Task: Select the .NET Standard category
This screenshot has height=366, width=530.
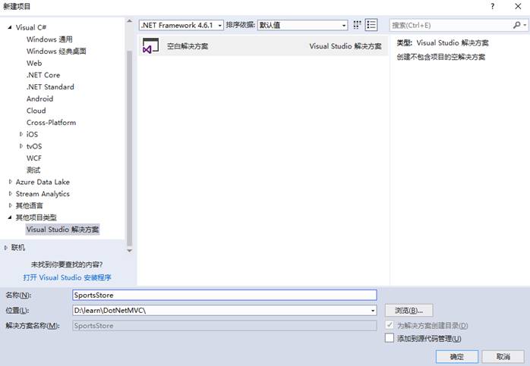Action: pyautogui.click(x=50, y=86)
